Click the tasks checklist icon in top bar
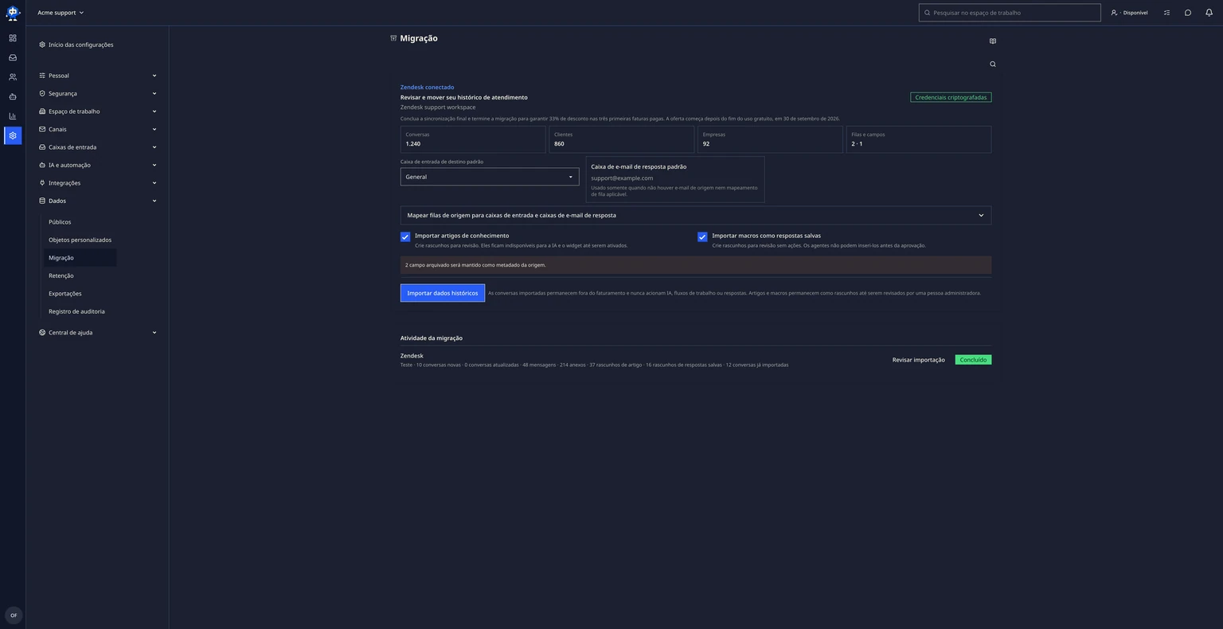1223x629 pixels. tap(1166, 13)
